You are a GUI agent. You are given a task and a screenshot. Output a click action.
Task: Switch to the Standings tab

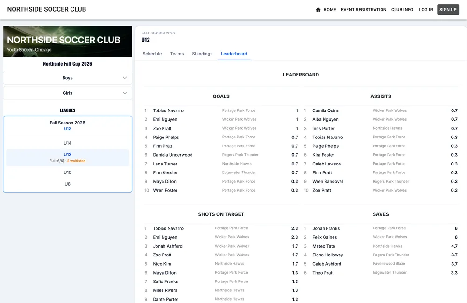point(202,54)
